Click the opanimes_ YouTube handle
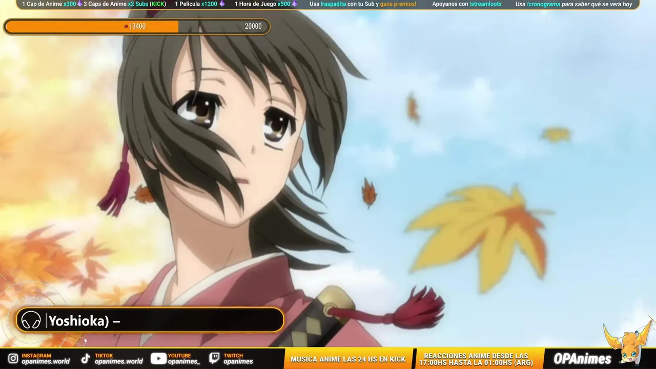The image size is (656, 369). [x=184, y=361]
